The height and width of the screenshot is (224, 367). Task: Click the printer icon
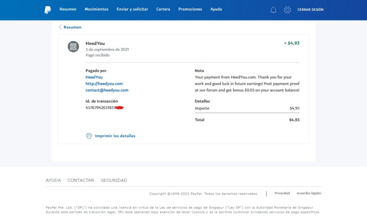[89, 136]
